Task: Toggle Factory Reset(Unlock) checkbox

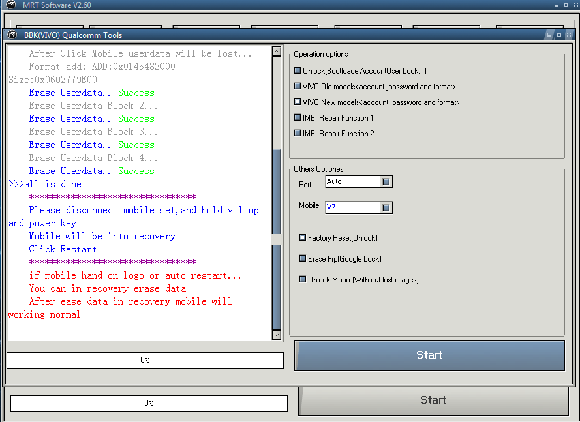Action: click(x=303, y=237)
